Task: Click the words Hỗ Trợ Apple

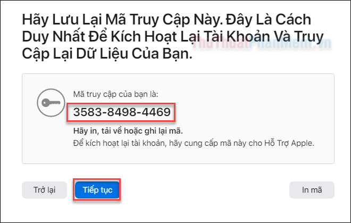Action: coord(289,143)
